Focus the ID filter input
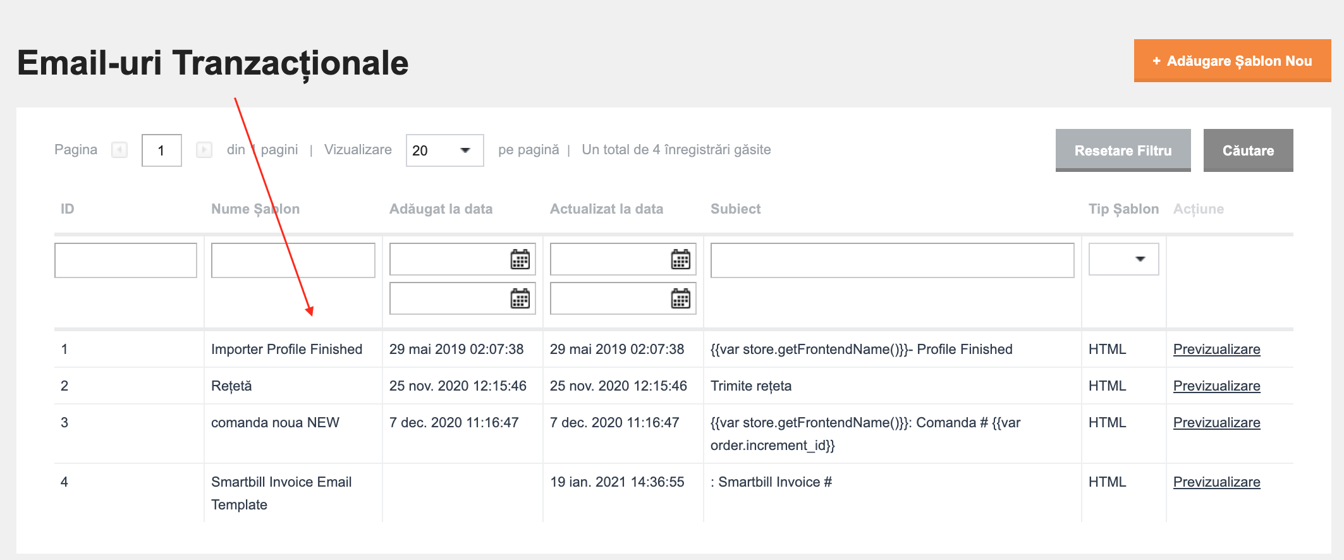The height and width of the screenshot is (560, 1344). point(126,260)
